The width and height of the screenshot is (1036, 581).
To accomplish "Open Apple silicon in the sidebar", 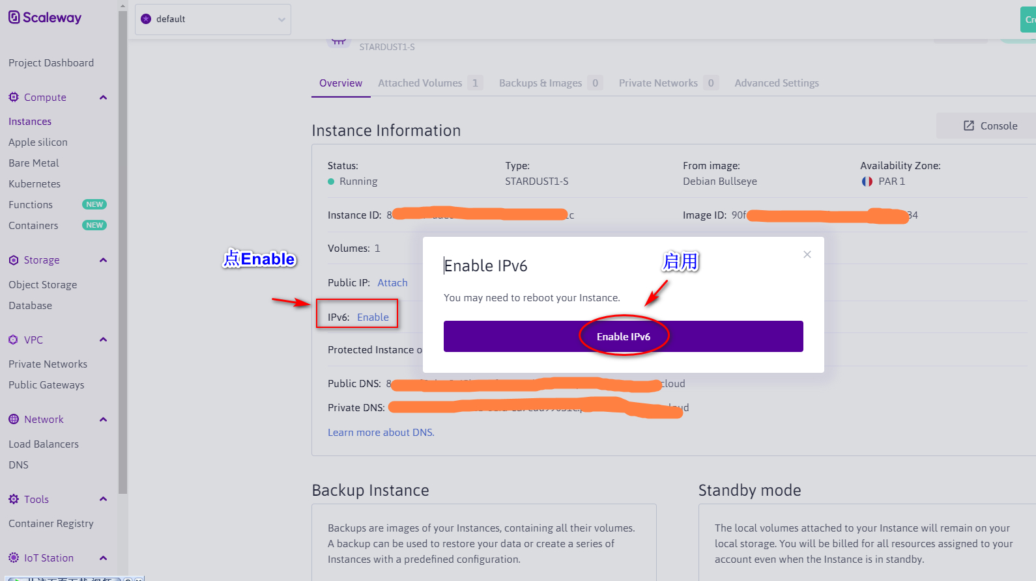I will pos(38,142).
